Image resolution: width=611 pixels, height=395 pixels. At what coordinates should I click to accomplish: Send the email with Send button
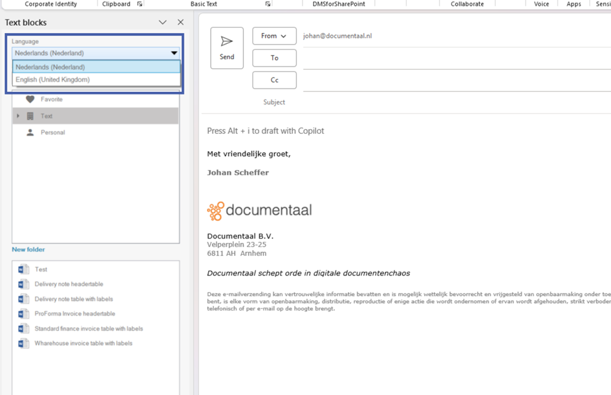pyautogui.click(x=227, y=48)
